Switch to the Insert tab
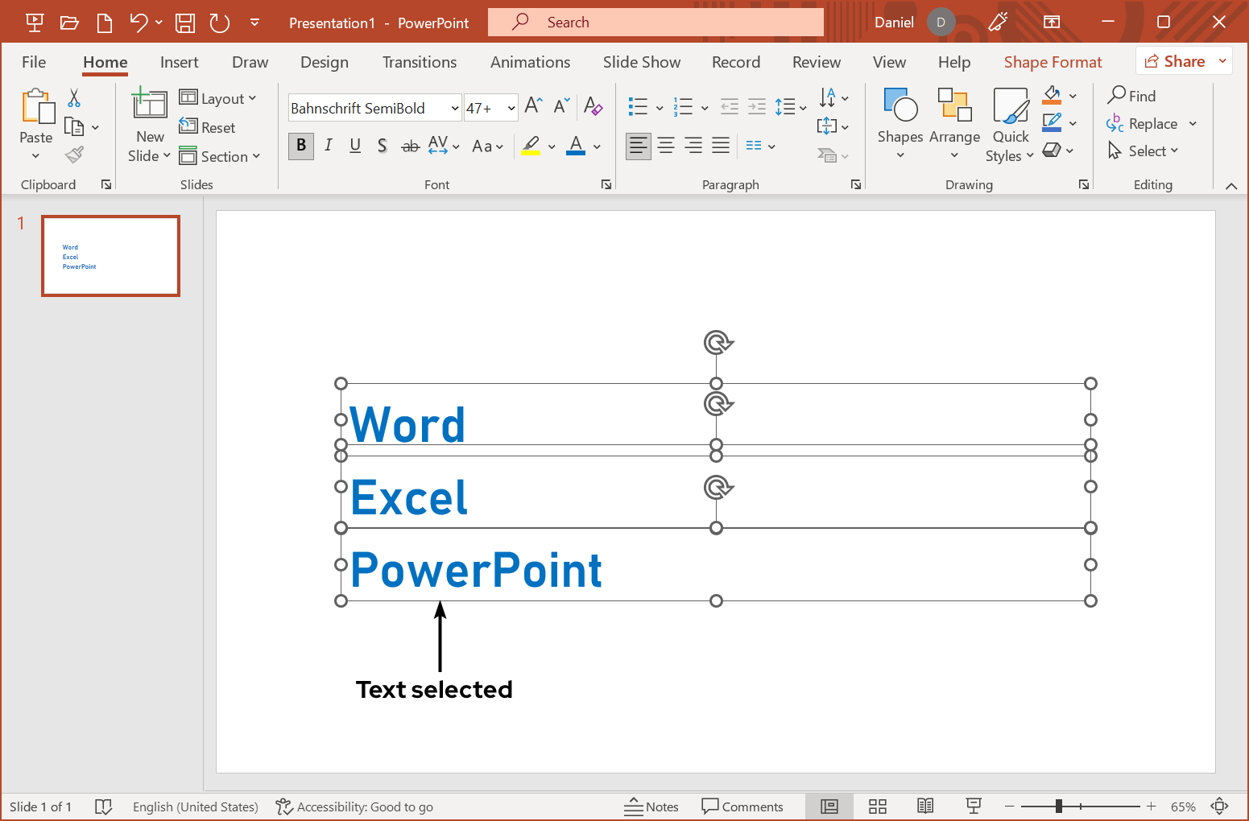This screenshot has width=1249, height=821. click(179, 62)
